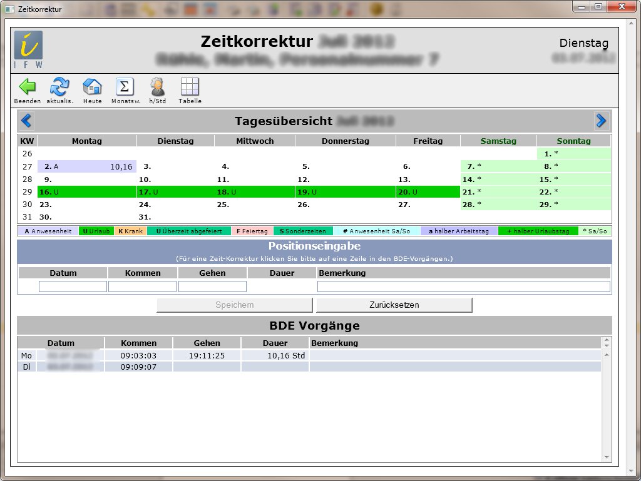Open Monatsw. sigma summary icon
Screen dimensions: 641x481
point(125,87)
